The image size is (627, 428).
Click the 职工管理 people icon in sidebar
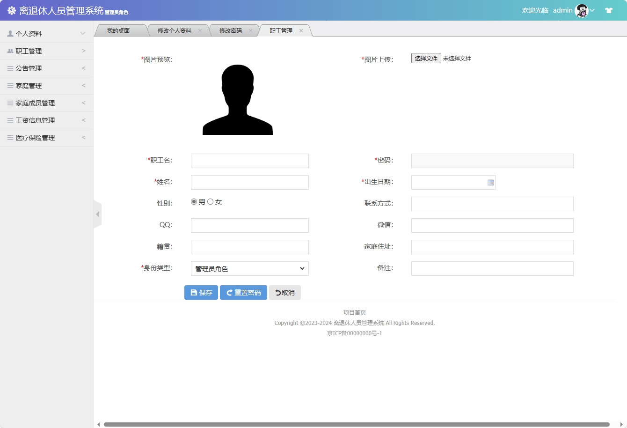click(x=9, y=51)
